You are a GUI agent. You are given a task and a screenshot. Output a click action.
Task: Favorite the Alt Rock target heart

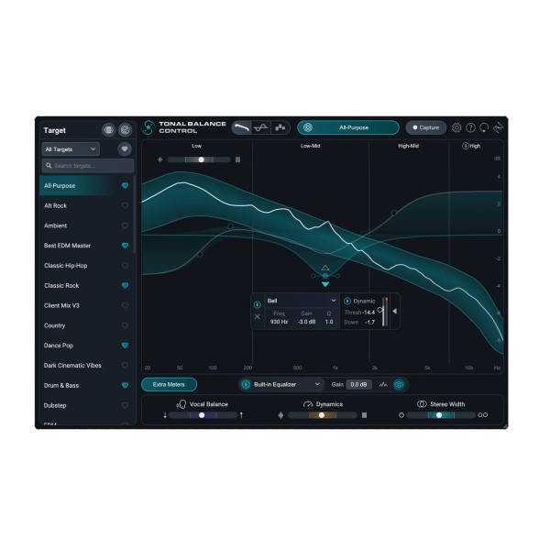(x=125, y=205)
